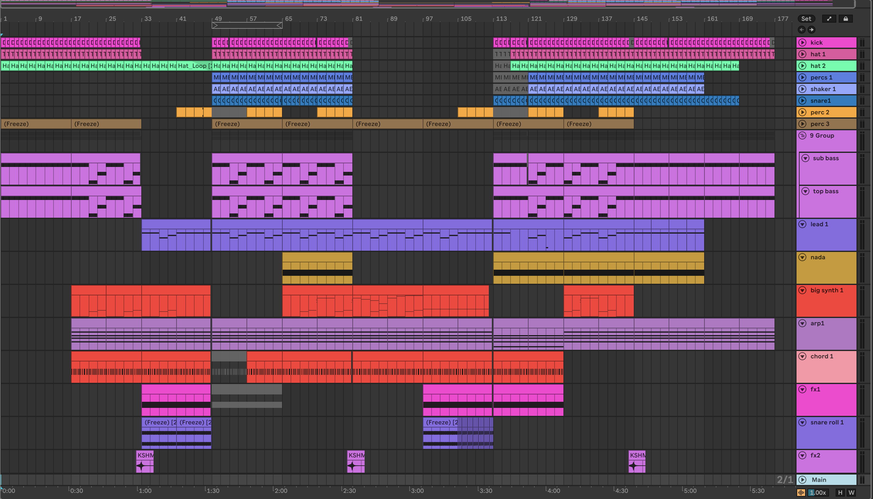Click the 9 Group track fold icon
Viewport: 873px width, 499px height.
(x=802, y=135)
